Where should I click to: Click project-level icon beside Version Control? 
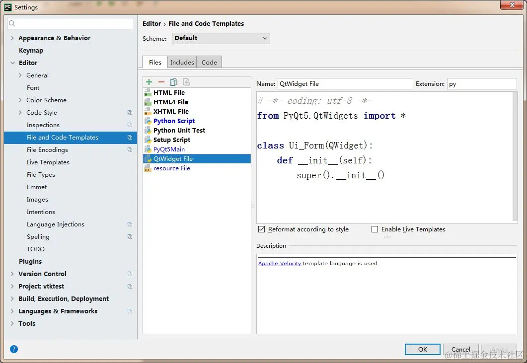coord(130,274)
